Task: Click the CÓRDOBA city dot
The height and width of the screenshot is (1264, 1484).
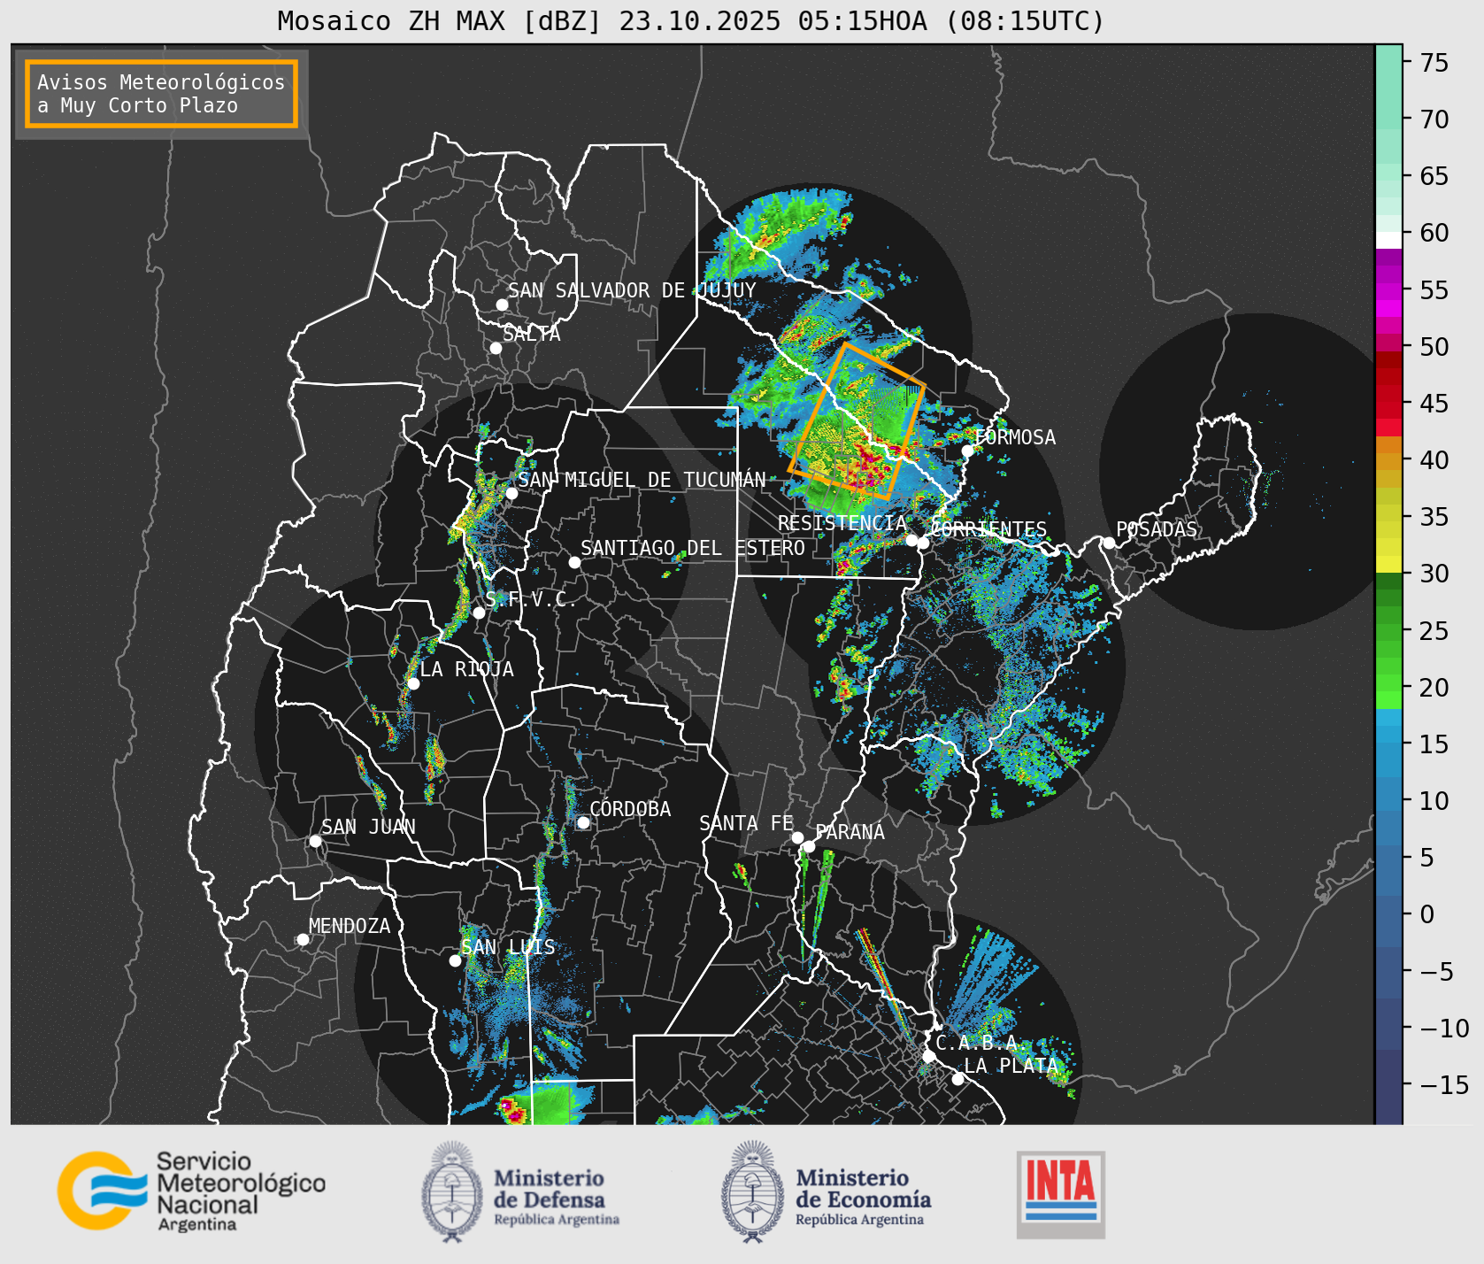Action: tap(583, 822)
